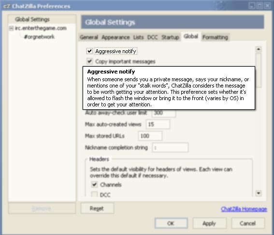
Task: Click the Nickname completion string label
Action: (x=116, y=147)
